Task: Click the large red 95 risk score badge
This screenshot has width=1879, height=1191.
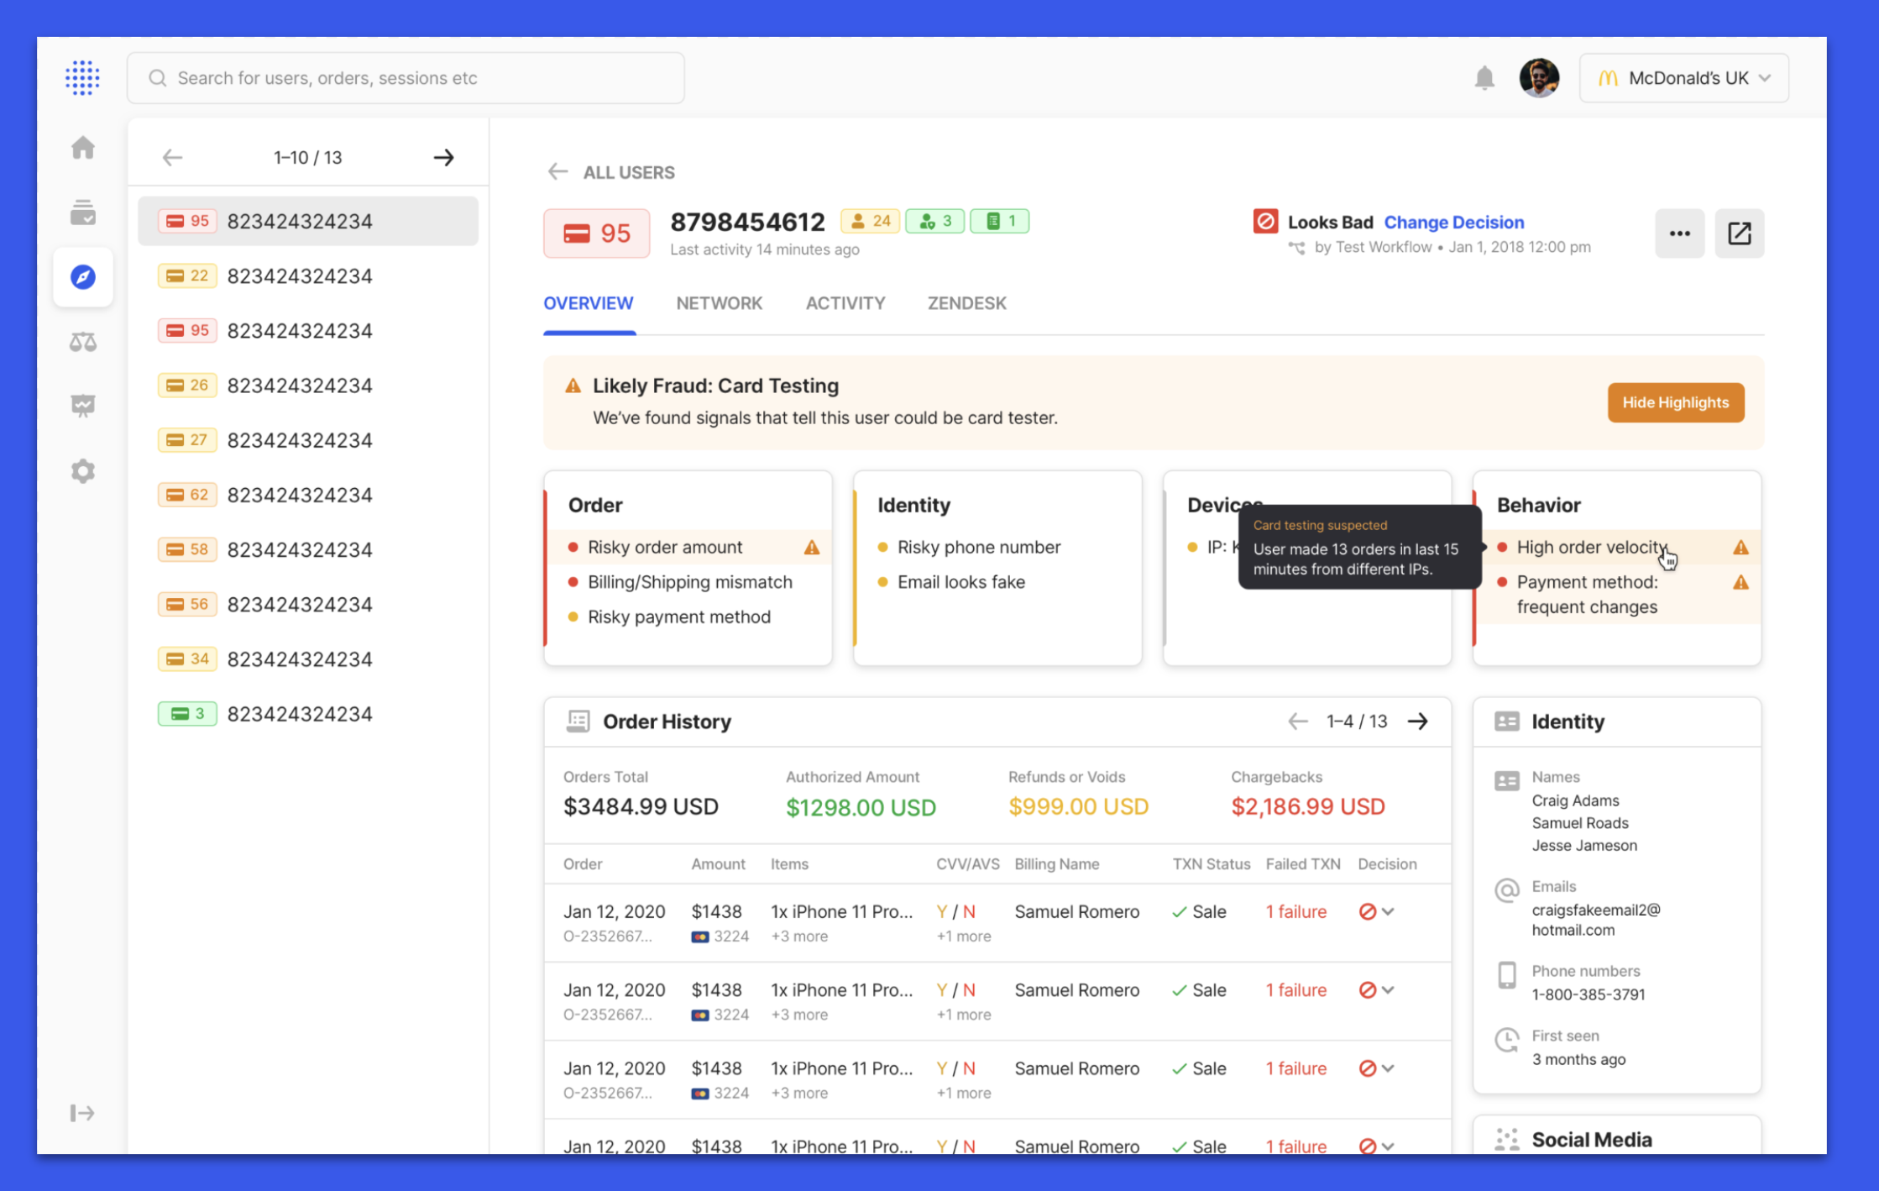Action: coord(597,233)
